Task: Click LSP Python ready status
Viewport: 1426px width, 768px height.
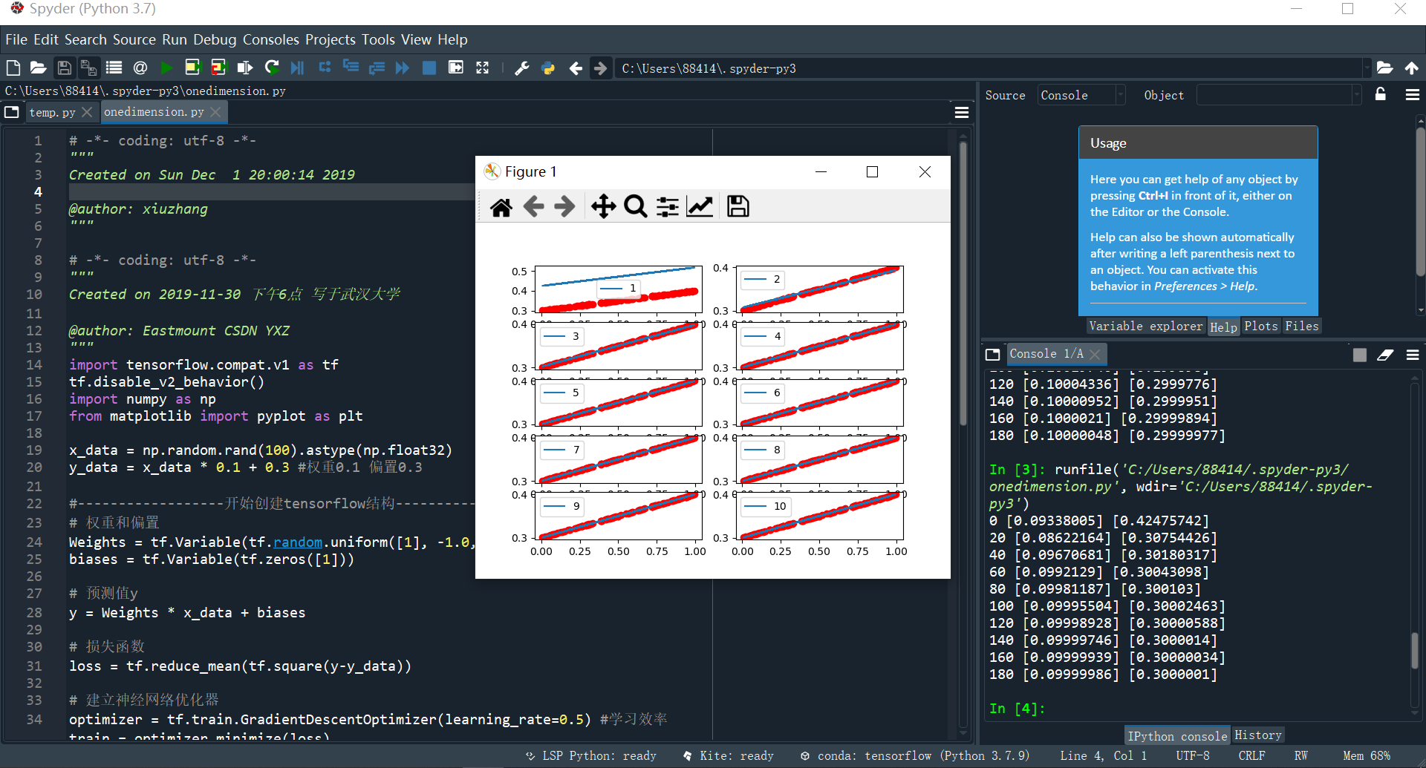Action: click(591, 755)
